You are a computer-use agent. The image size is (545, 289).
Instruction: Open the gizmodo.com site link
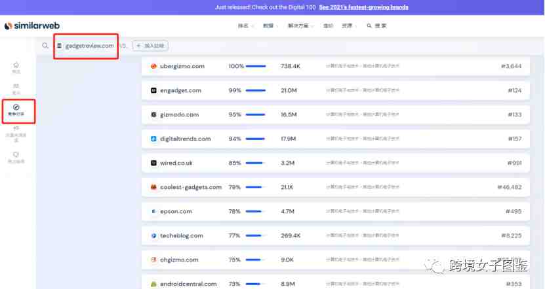point(179,114)
